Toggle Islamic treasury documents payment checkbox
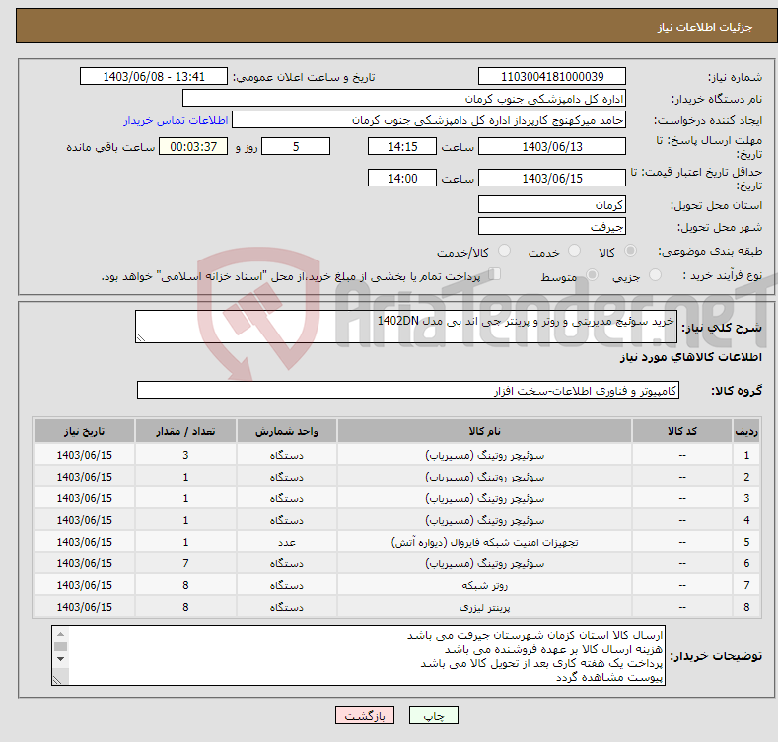Screen dimensions: 778x742 495,274
